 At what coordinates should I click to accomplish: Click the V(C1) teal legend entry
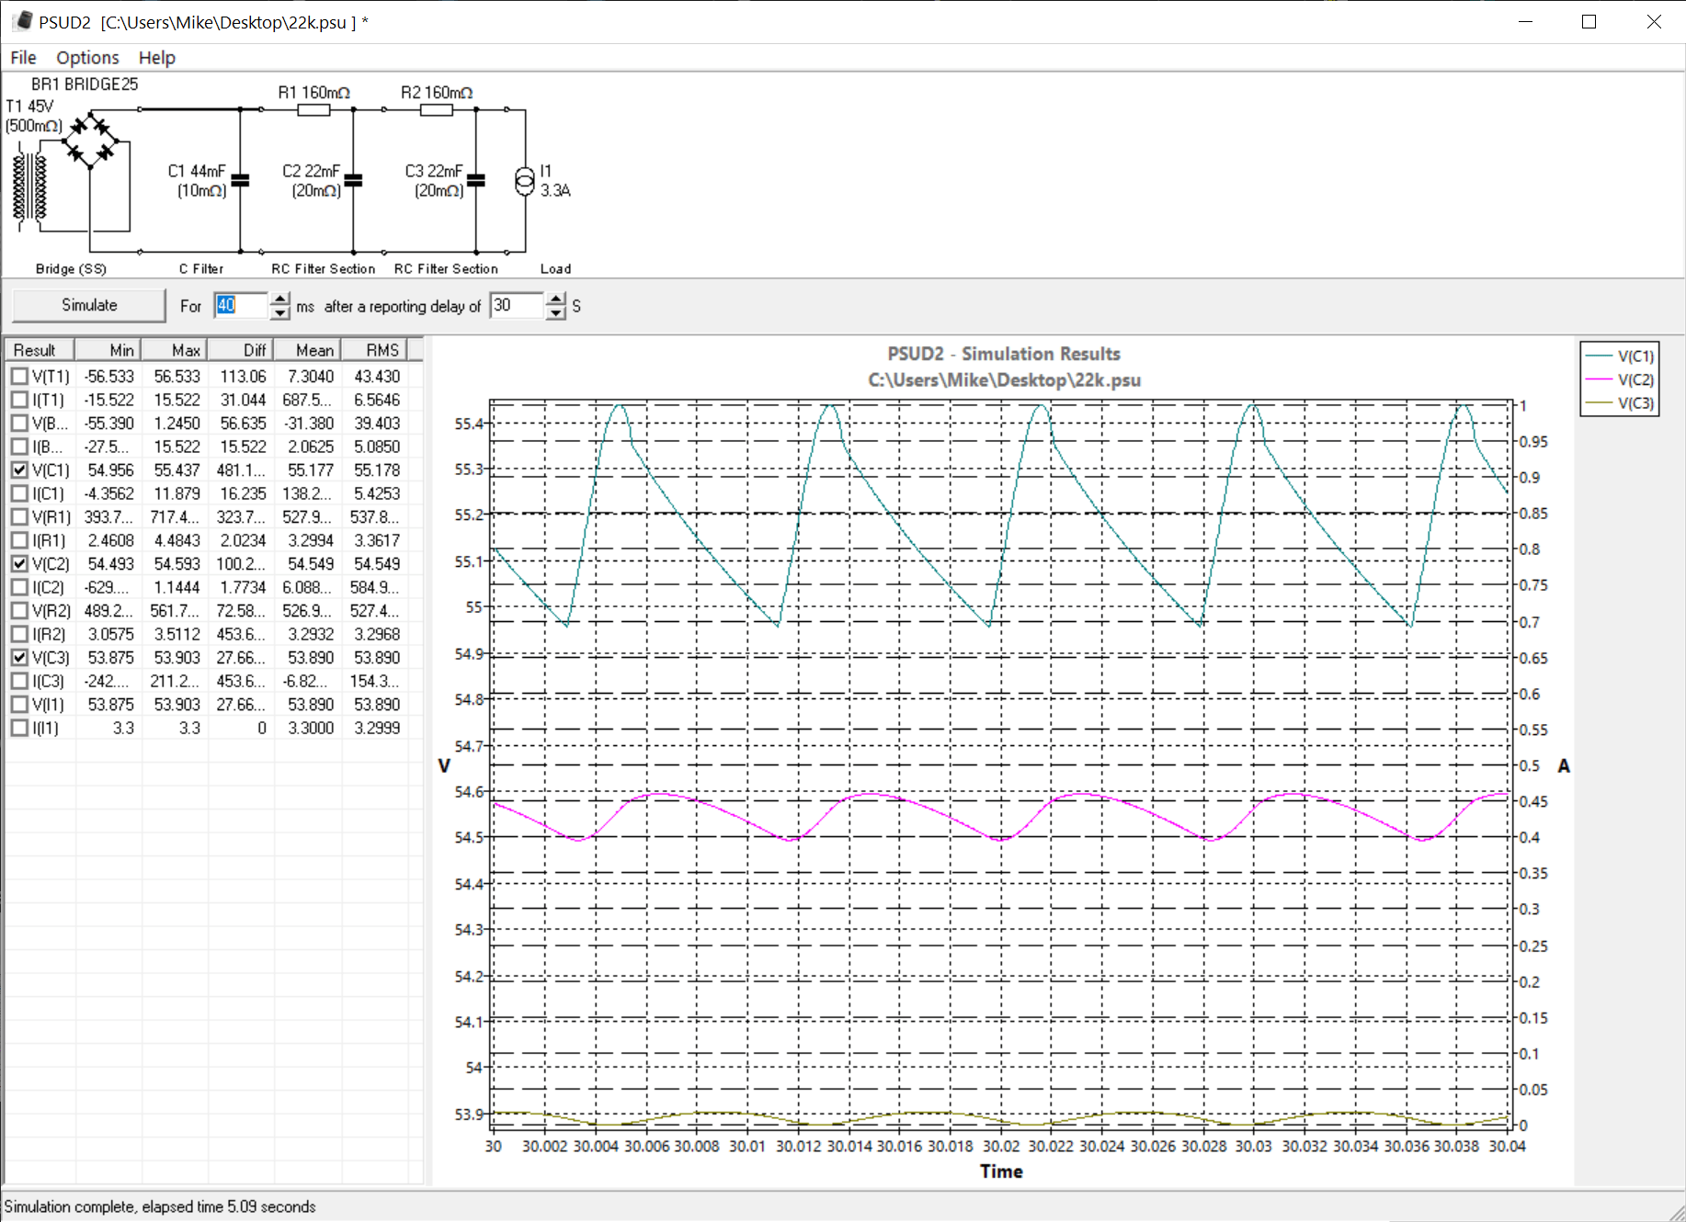pos(1620,356)
